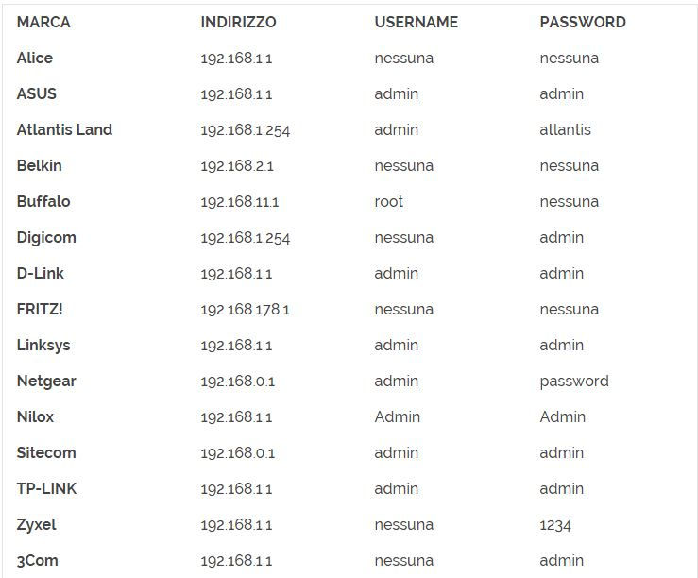Image resolution: width=698 pixels, height=578 pixels.
Task: Click the 3Com brand name
Action: (x=37, y=560)
